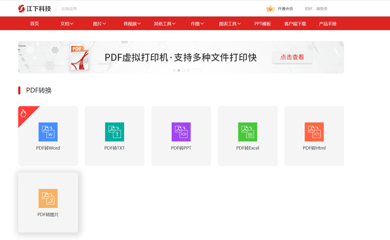
Task: Click the 点击查看 banner button
Action: click(292, 57)
